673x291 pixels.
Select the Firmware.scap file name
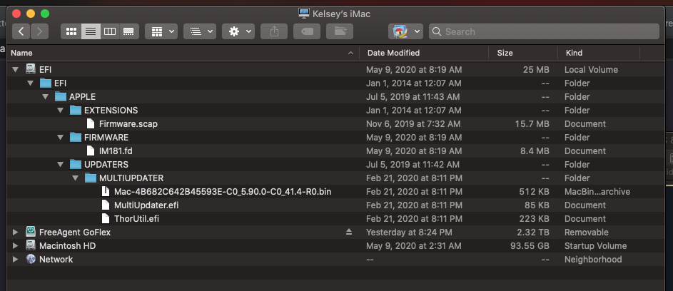(x=128, y=124)
